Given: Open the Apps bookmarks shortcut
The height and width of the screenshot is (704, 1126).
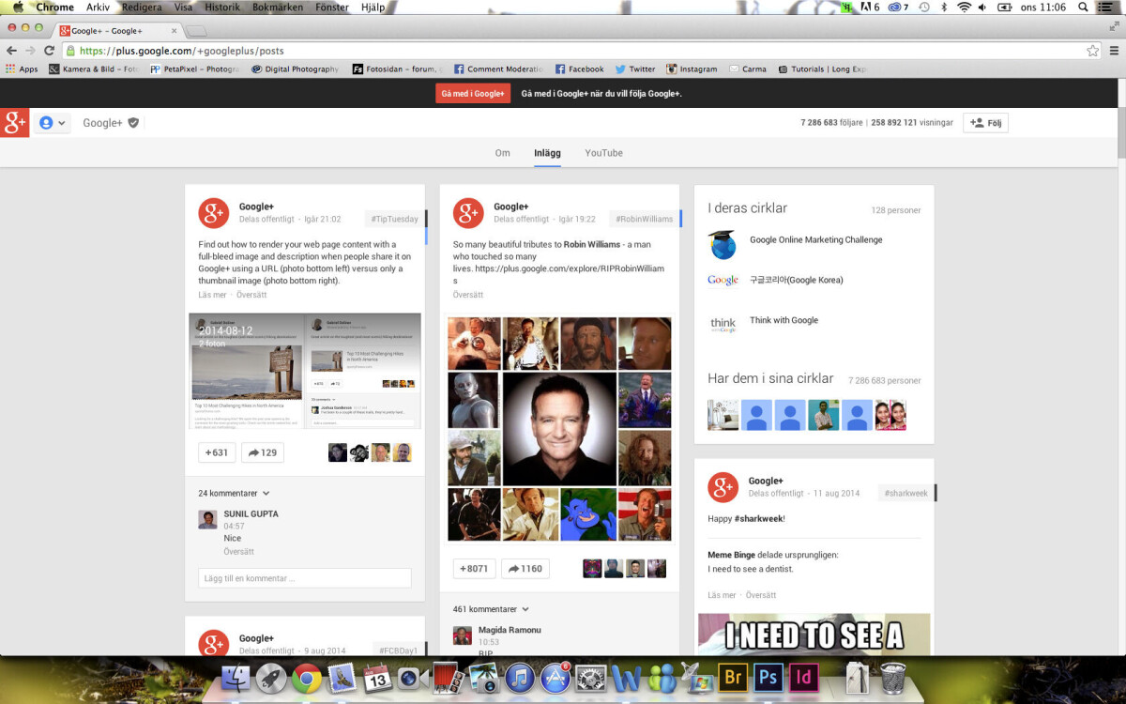Looking at the screenshot, I should pyautogui.click(x=22, y=69).
